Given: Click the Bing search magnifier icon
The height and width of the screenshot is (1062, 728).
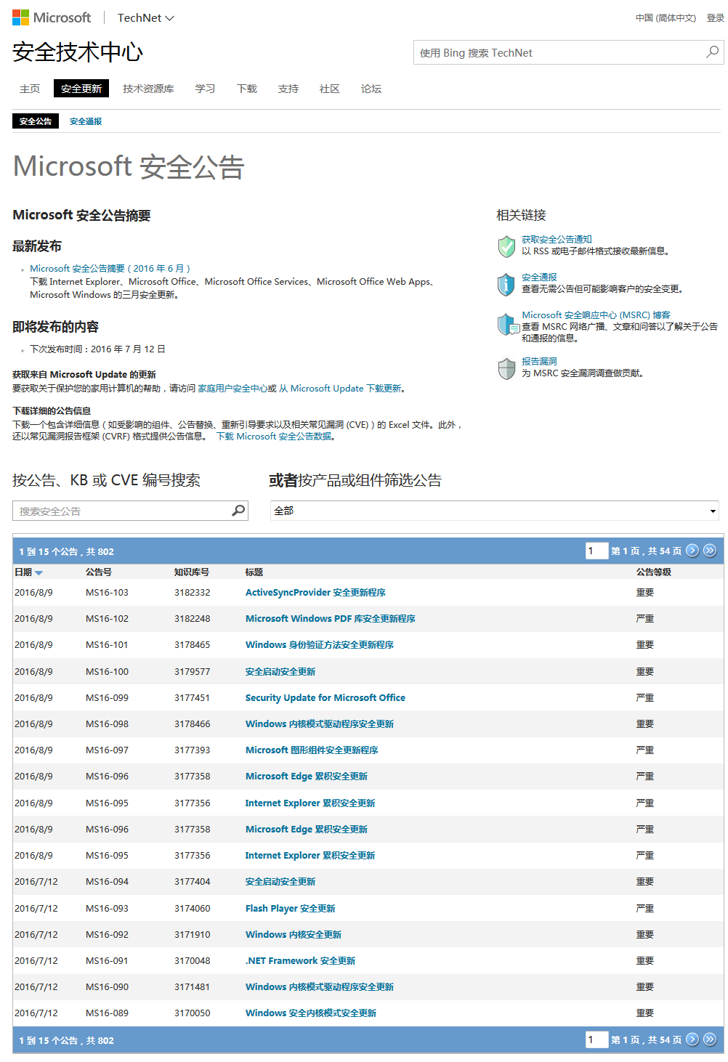Looking at the screenshot, I should click(712, 52).
